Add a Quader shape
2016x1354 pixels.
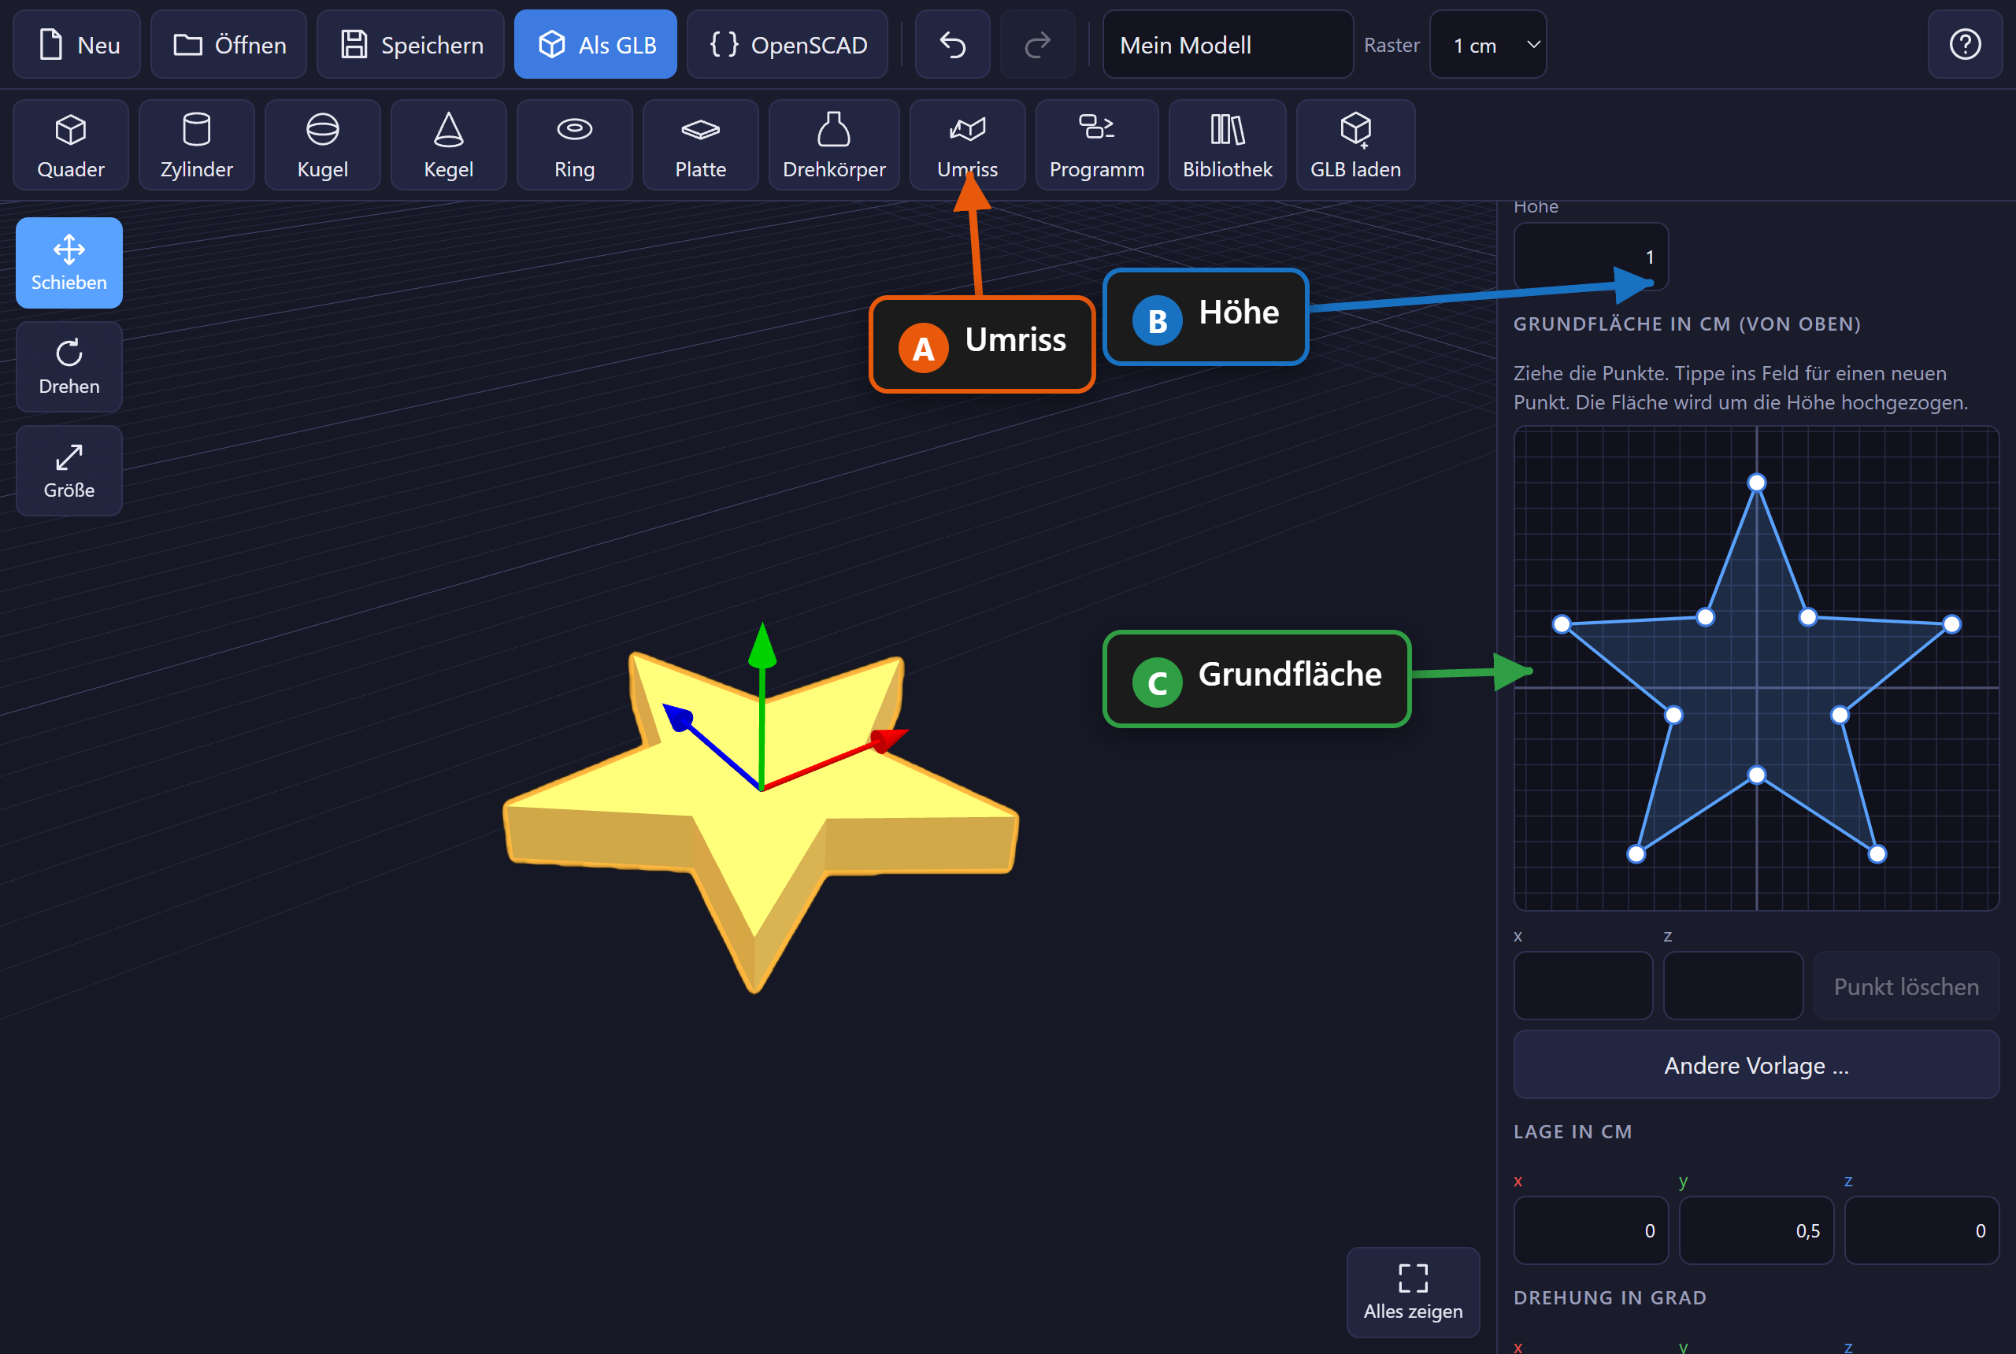pyautogui.click(x=70, y=144)
